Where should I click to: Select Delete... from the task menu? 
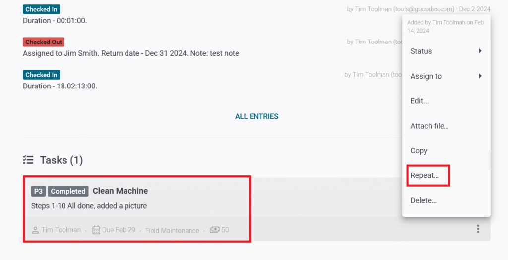click(x=424, y=200)
